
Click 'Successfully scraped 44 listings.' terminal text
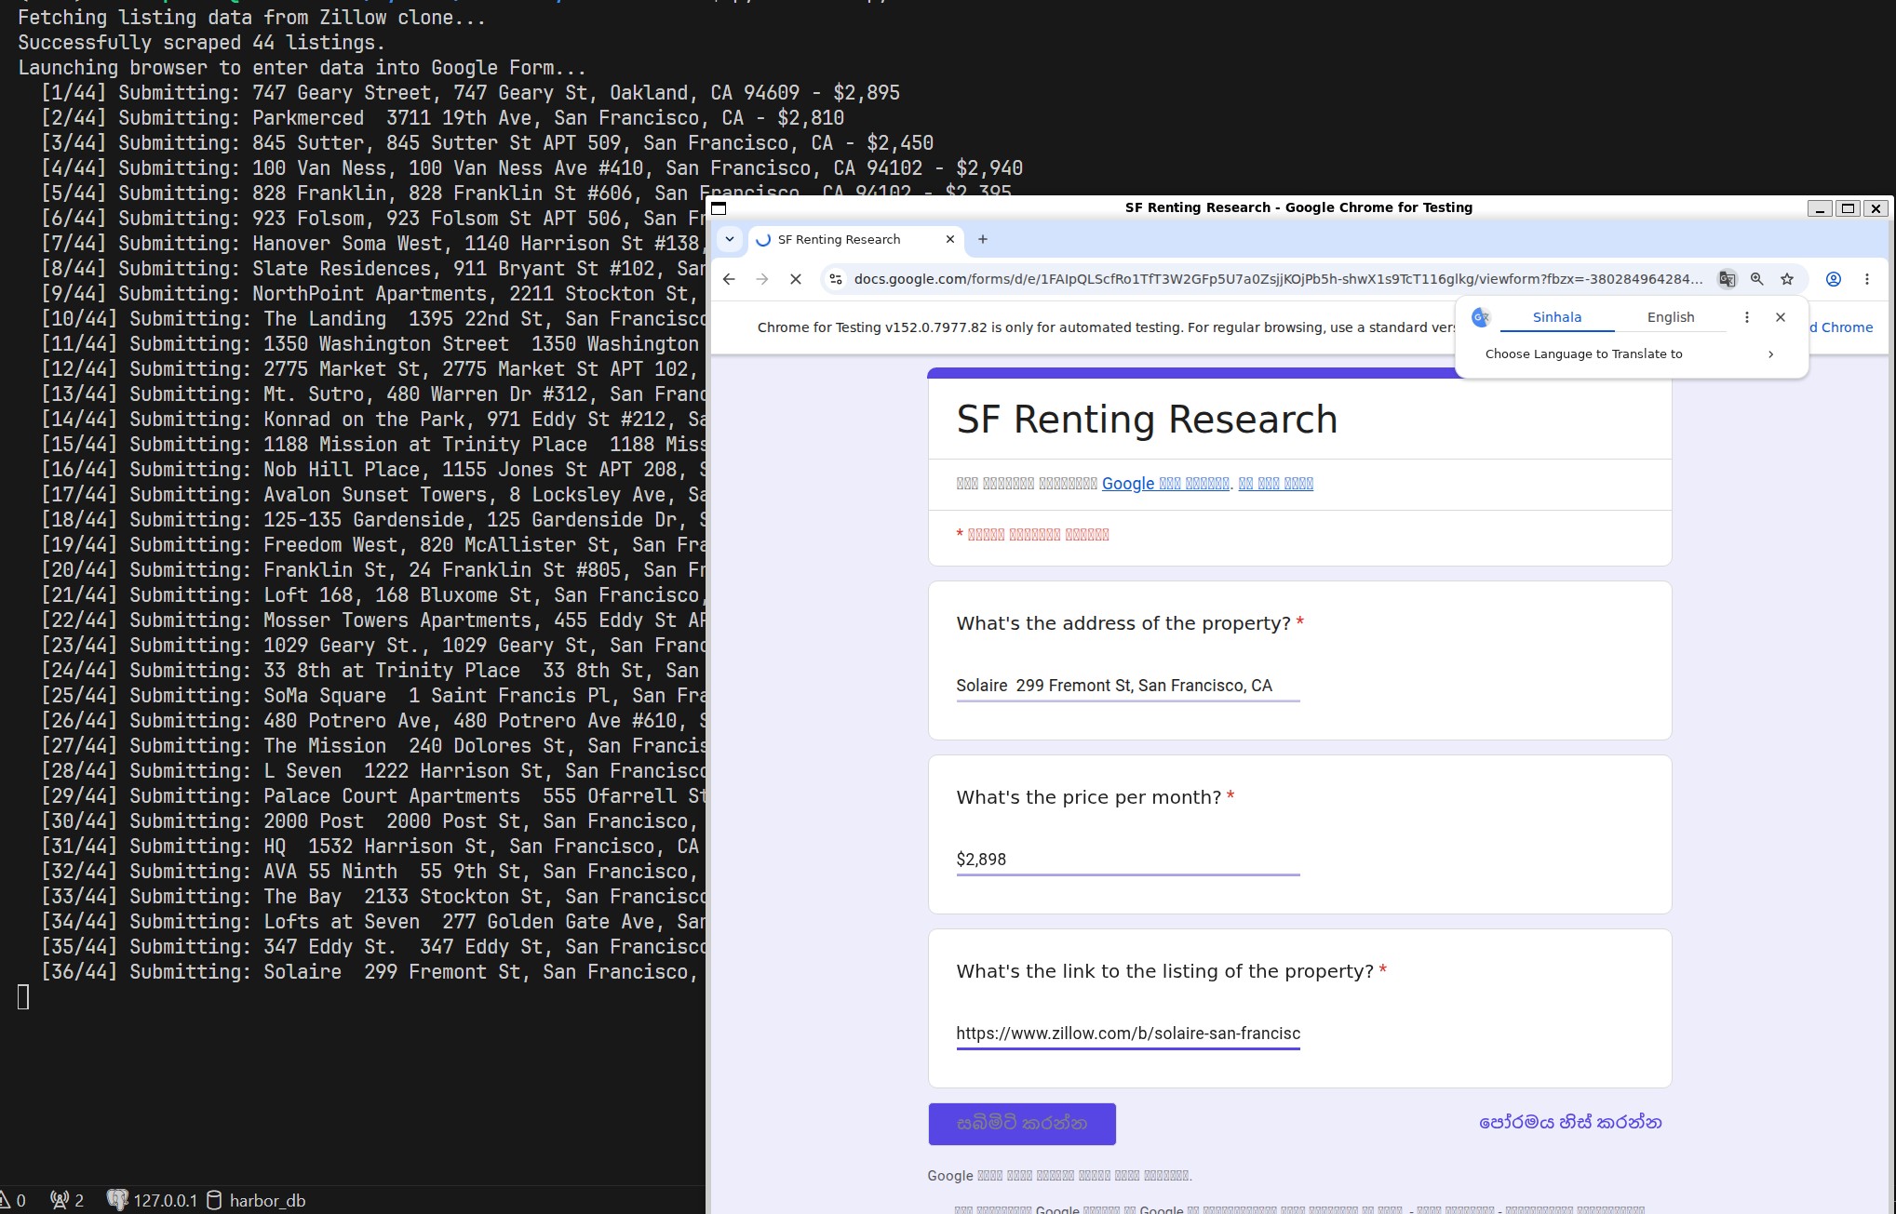[x=201, y=43]
